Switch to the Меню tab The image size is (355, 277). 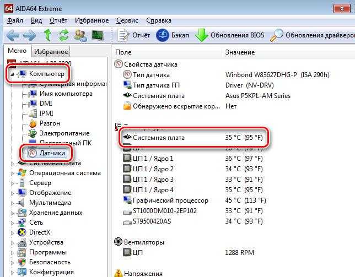click(17, 51)
